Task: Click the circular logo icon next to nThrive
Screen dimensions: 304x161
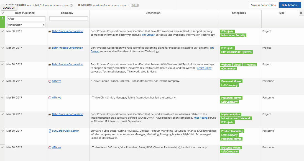Action: click(50, 81)
